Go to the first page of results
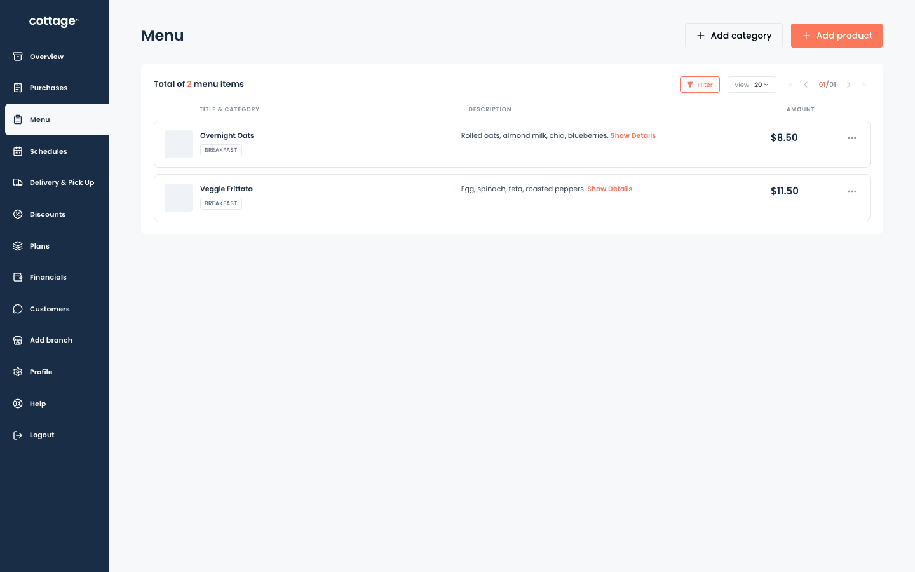This screenshot has height=572, width=915. tap(790, 85)
